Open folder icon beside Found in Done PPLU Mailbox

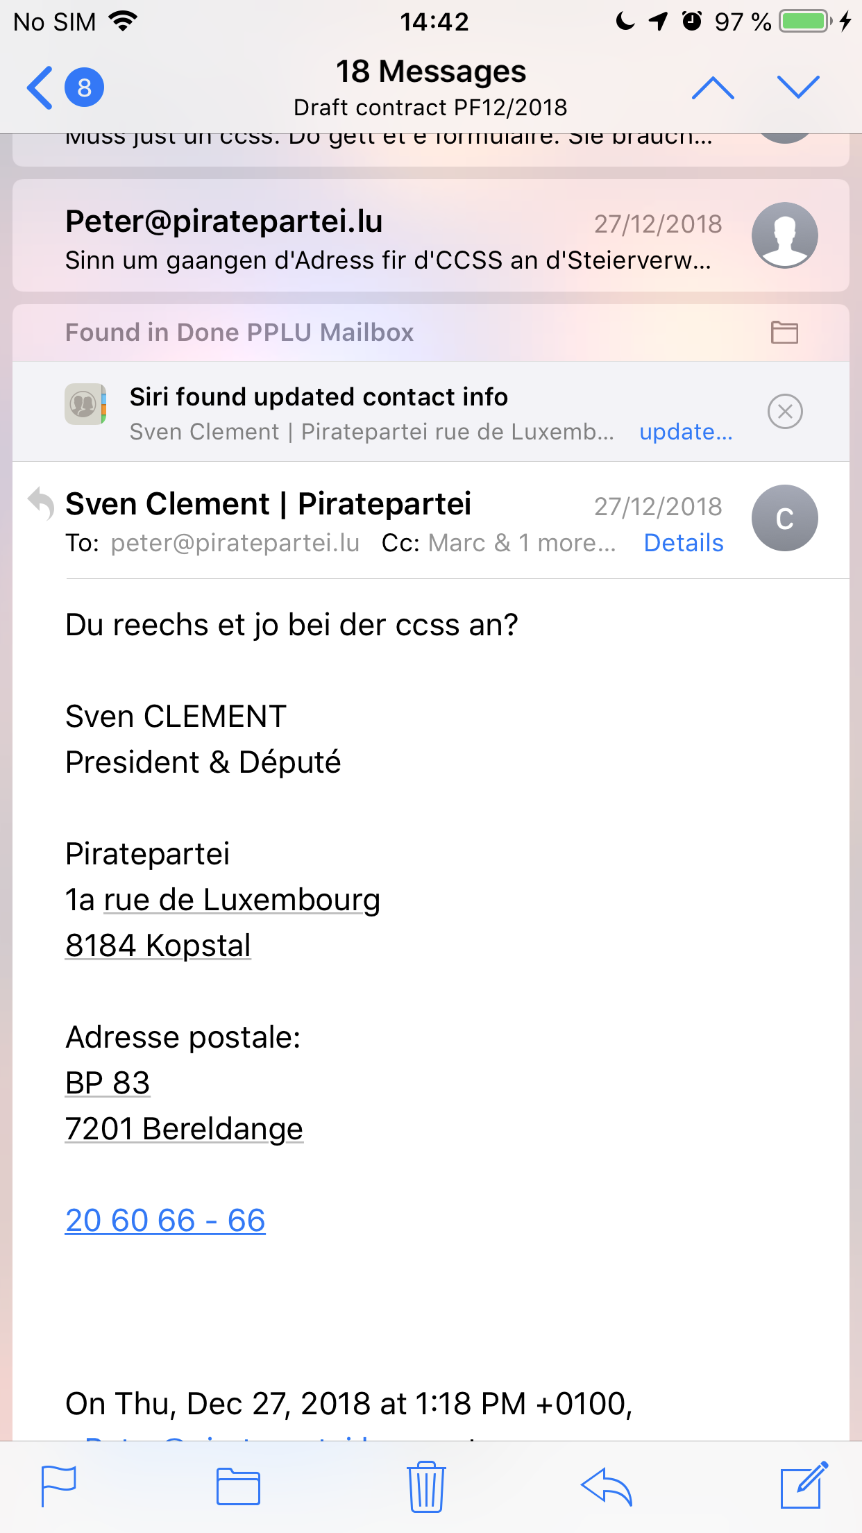(x=784, y=333)
